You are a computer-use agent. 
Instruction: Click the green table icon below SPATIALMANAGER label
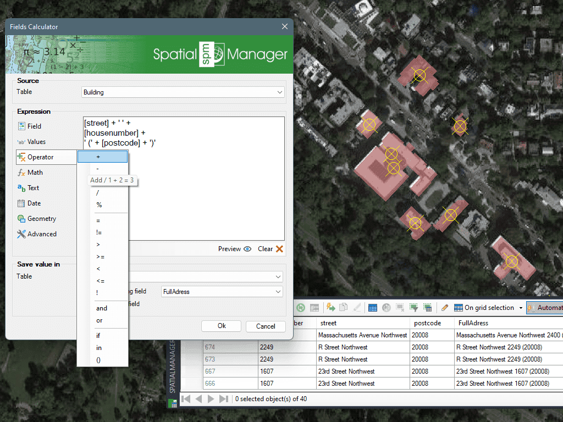click(x=173, y=404)
